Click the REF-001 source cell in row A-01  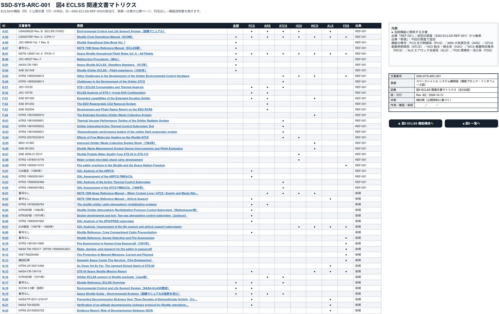[x=367, y=31]
